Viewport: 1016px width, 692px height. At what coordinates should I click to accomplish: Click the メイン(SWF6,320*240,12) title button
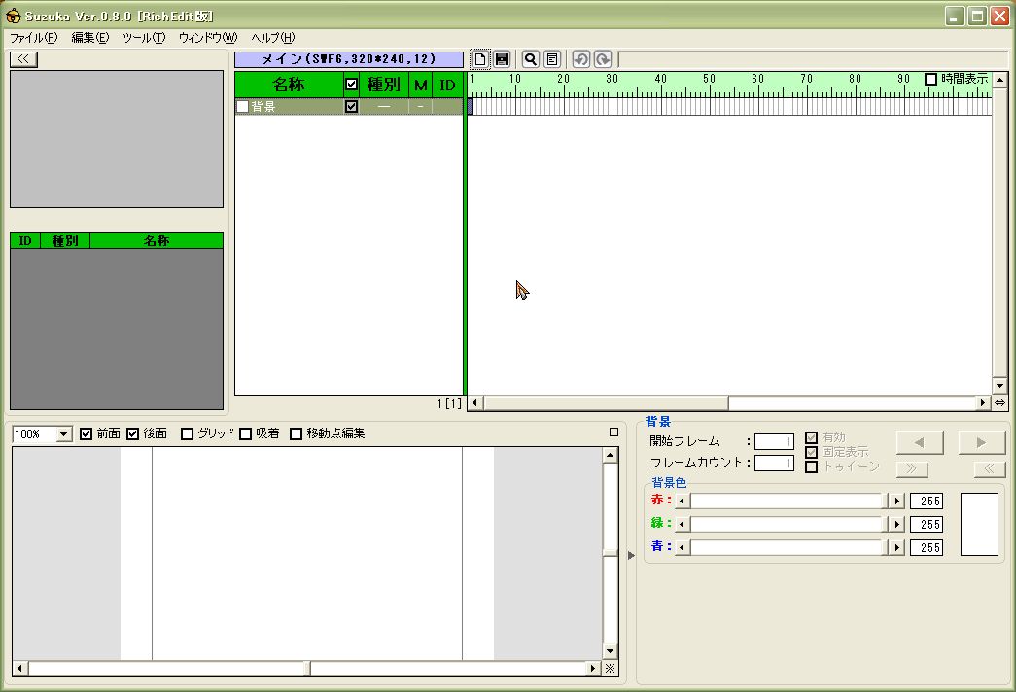(349, 59)
